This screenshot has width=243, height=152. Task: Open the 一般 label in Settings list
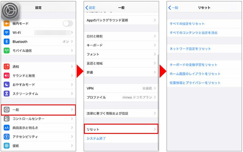point(16,110)
